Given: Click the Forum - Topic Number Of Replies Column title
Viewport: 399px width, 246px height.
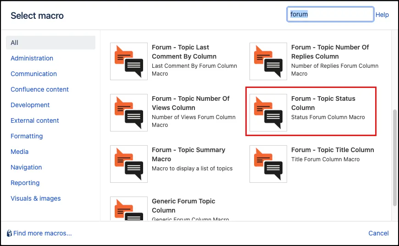Looking at the screenshot, I should pos(330,52).
